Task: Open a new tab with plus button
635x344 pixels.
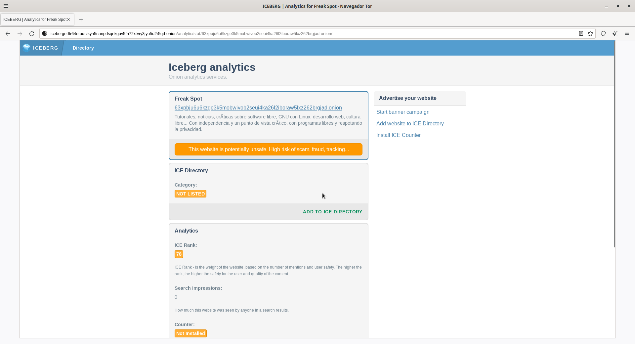Action: [x=81, y=20]
